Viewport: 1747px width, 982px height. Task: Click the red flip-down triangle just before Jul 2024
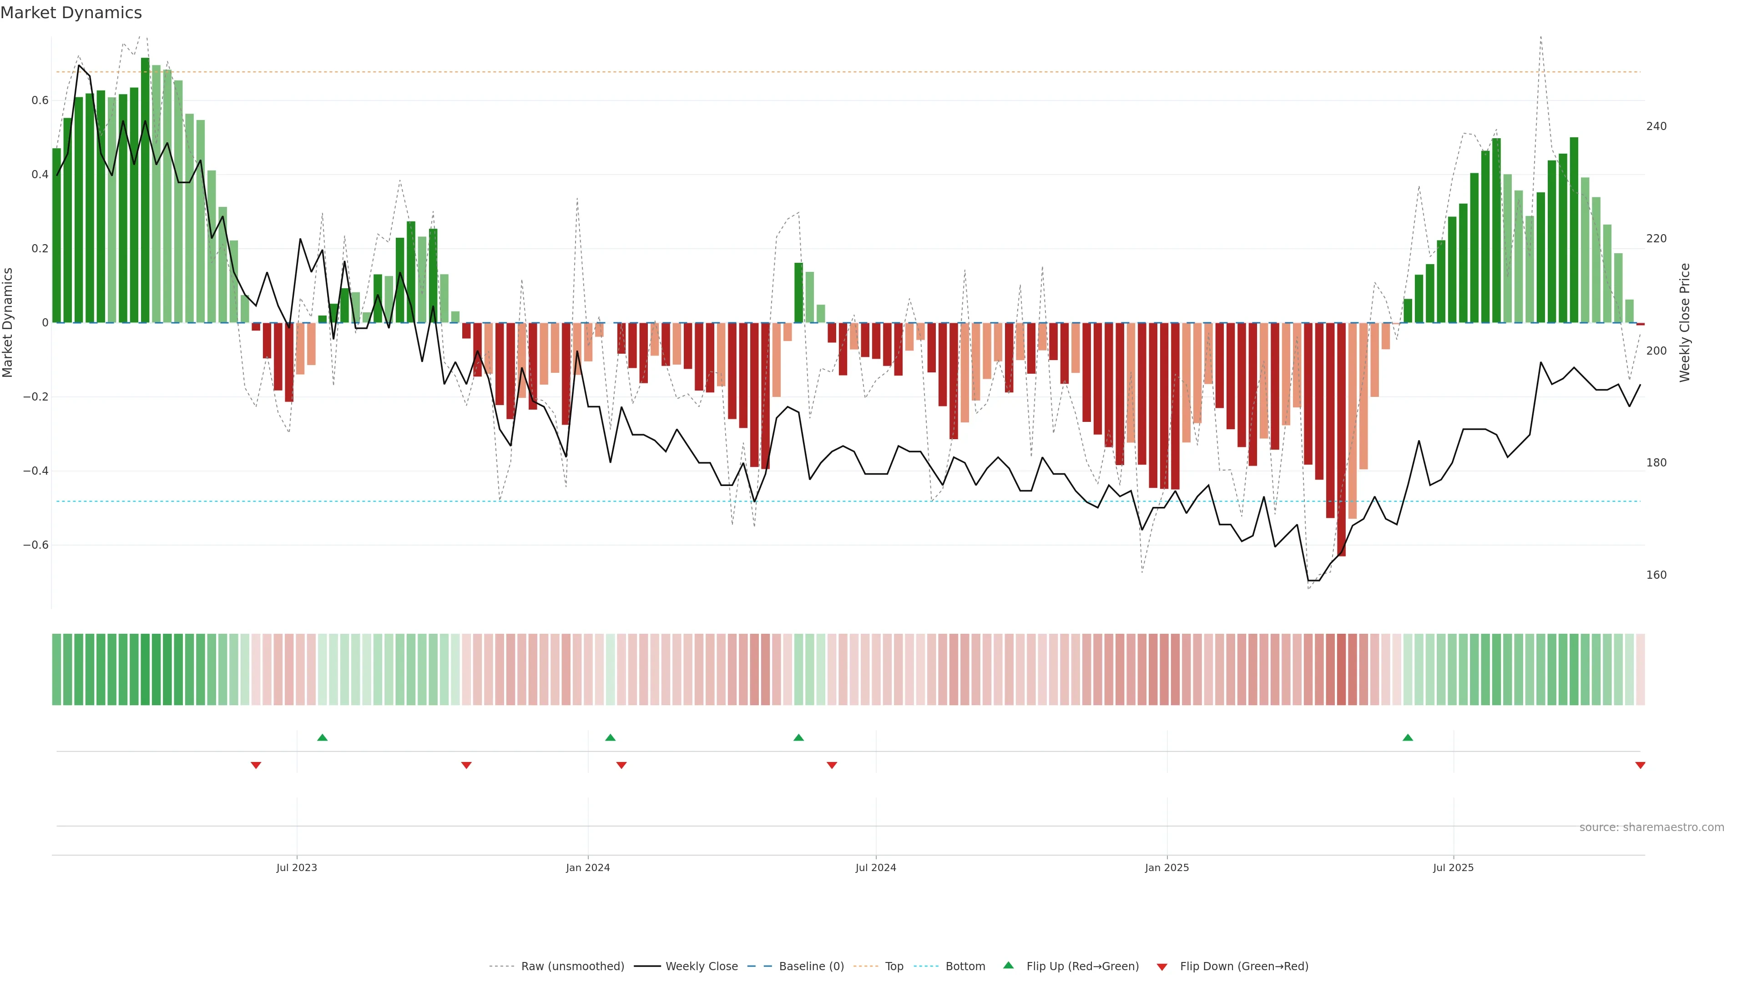click(x=832, y=765)
